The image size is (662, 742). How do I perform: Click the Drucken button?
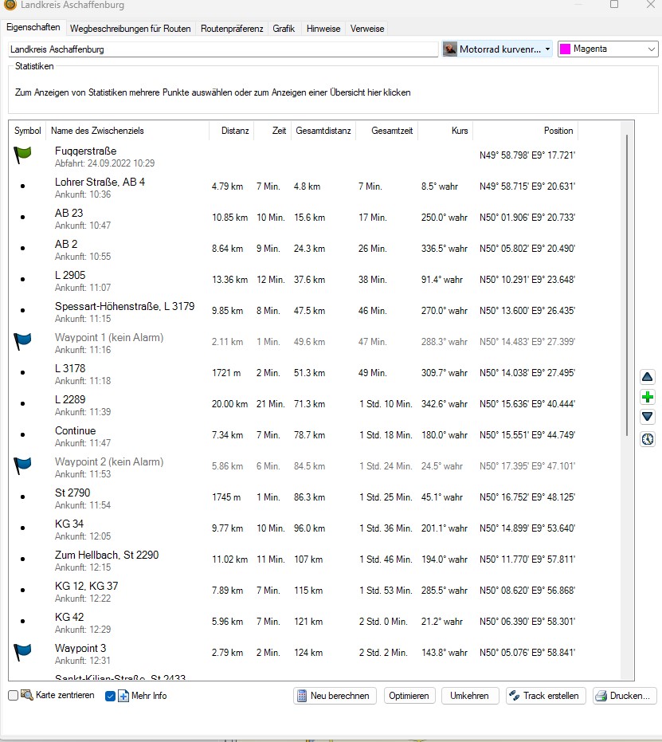[x=625, y=696]
